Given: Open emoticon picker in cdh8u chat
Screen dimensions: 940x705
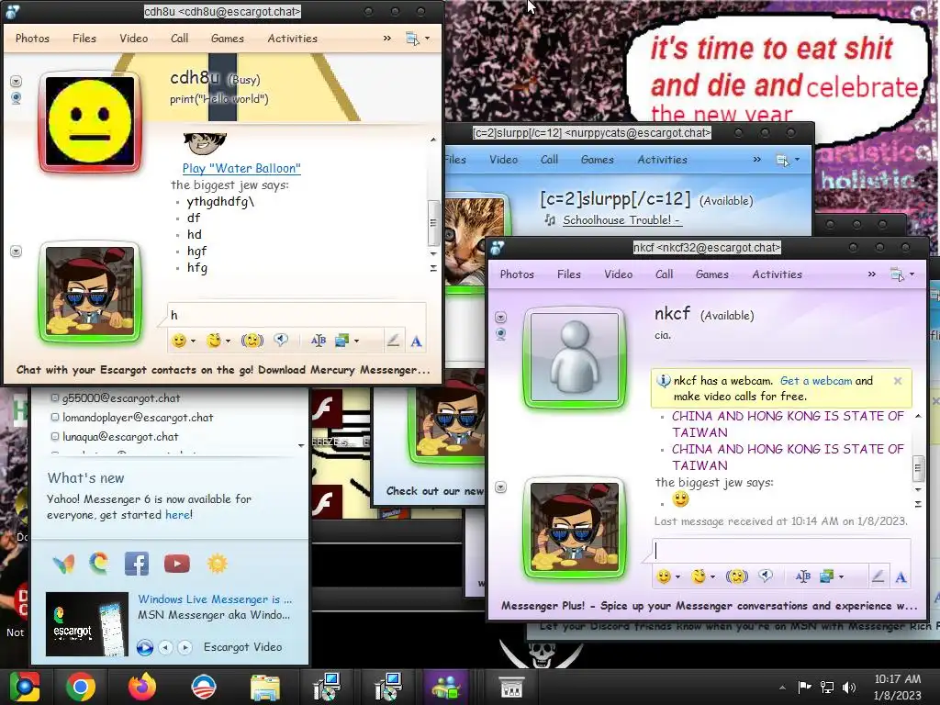Looking at the screenshot, I should click(x=179, y=341).
